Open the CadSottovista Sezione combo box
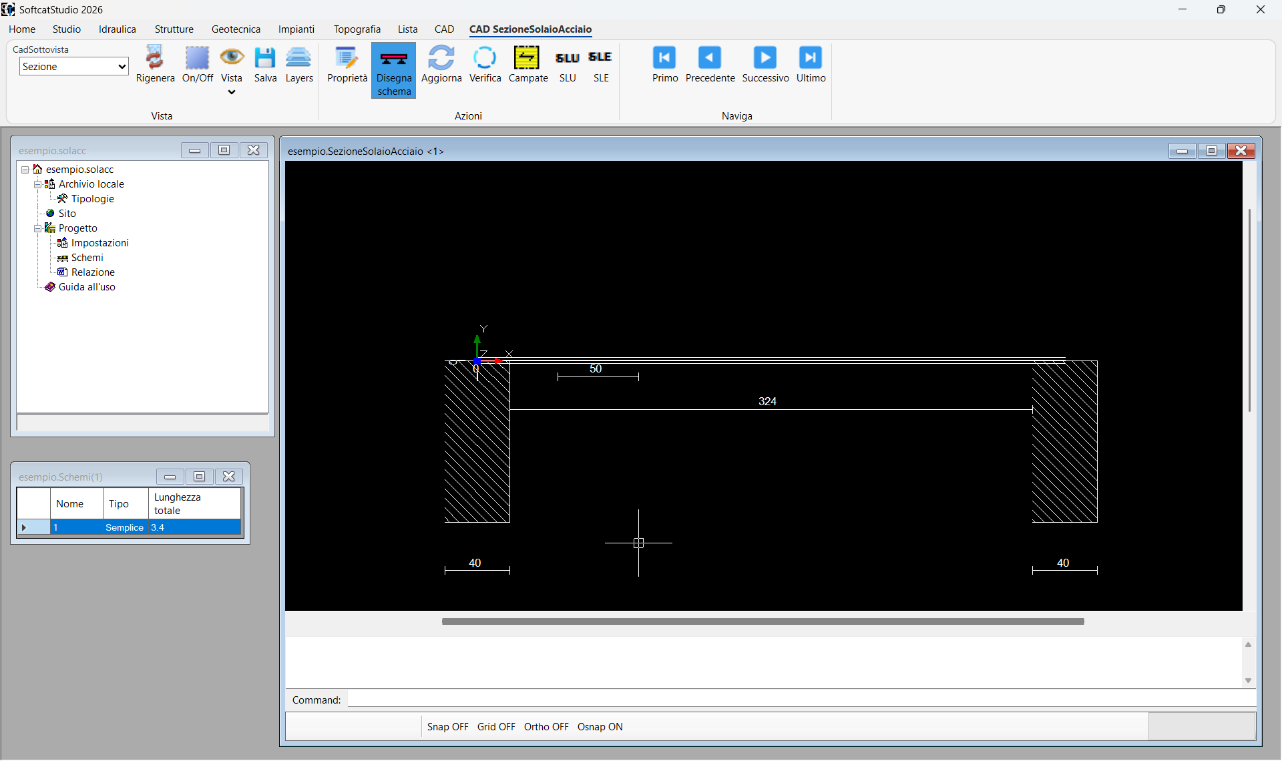Screen dimensions: 1282x761 tap(73, 66)
